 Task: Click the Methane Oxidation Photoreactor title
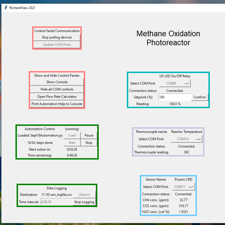point(168,38)
